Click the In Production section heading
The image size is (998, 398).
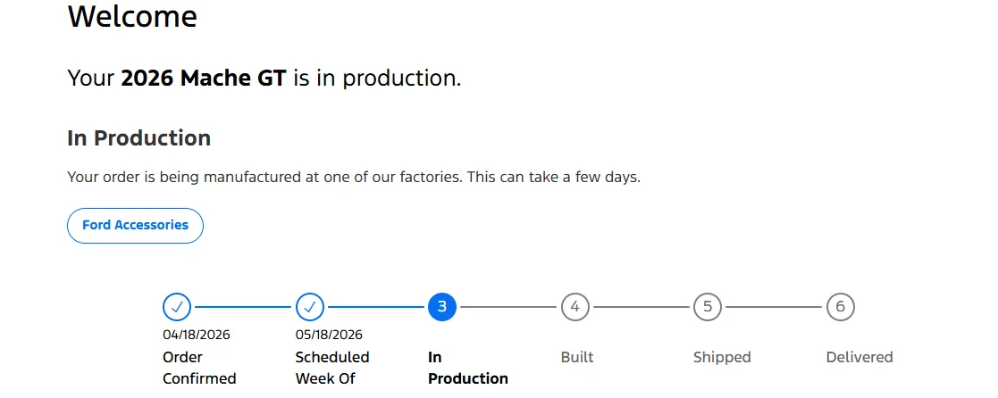click(138, 138)
